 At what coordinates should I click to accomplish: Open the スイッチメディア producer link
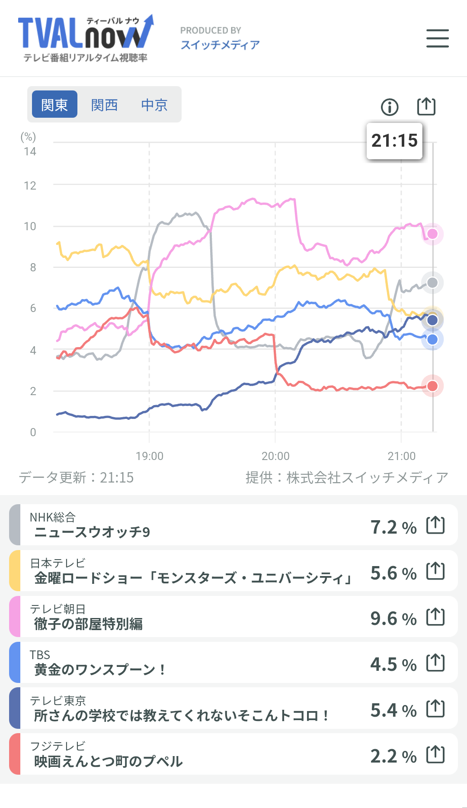pos(220,45)
